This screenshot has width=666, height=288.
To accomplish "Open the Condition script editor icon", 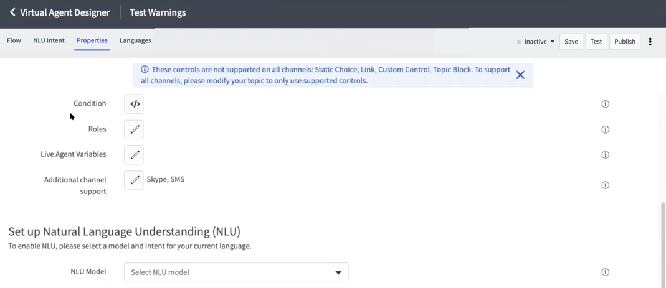I will [x=134, y=105].
